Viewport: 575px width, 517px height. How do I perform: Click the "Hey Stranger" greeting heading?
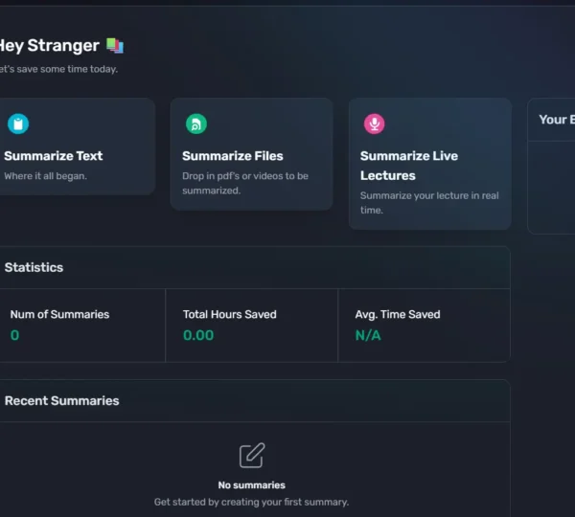[x=50, y=46]
